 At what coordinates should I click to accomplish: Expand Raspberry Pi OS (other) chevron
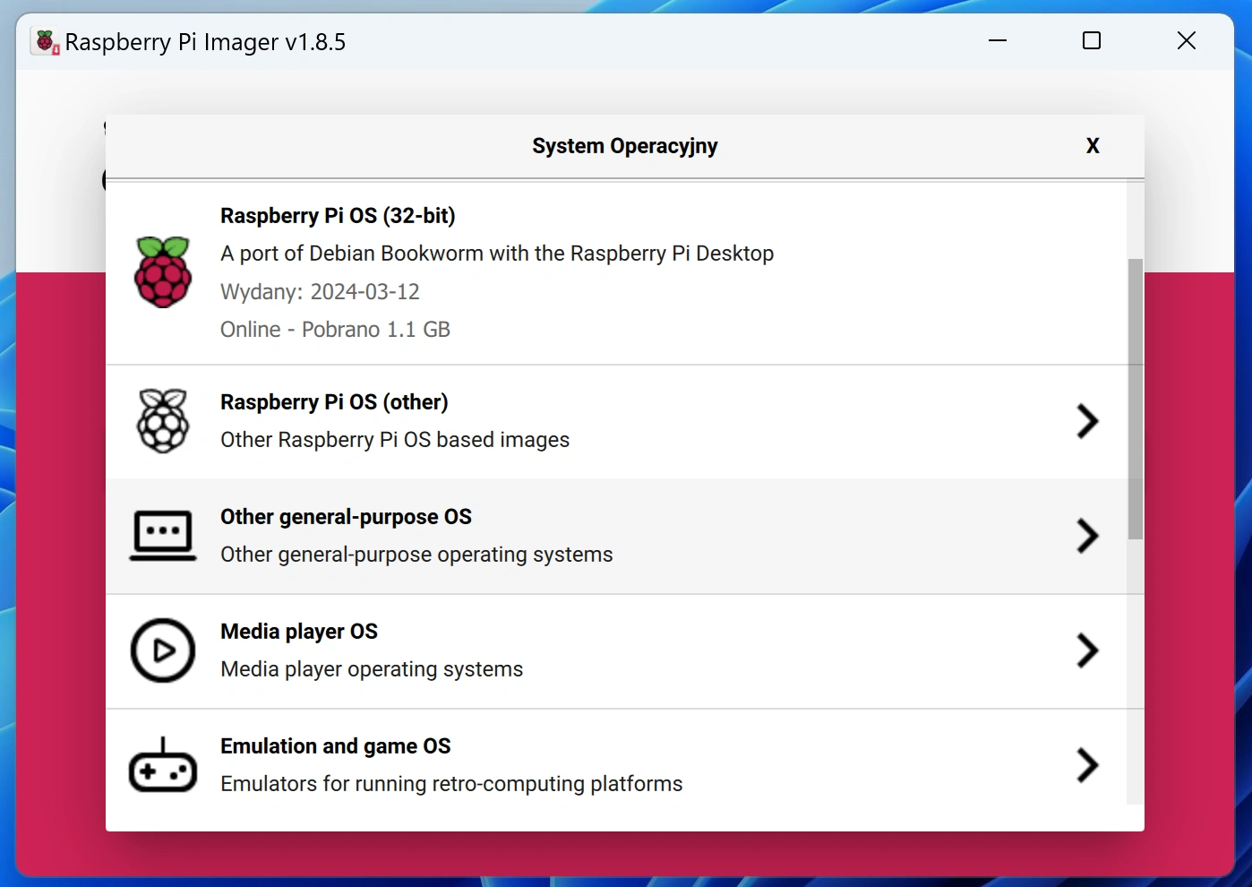point(1087,421)
